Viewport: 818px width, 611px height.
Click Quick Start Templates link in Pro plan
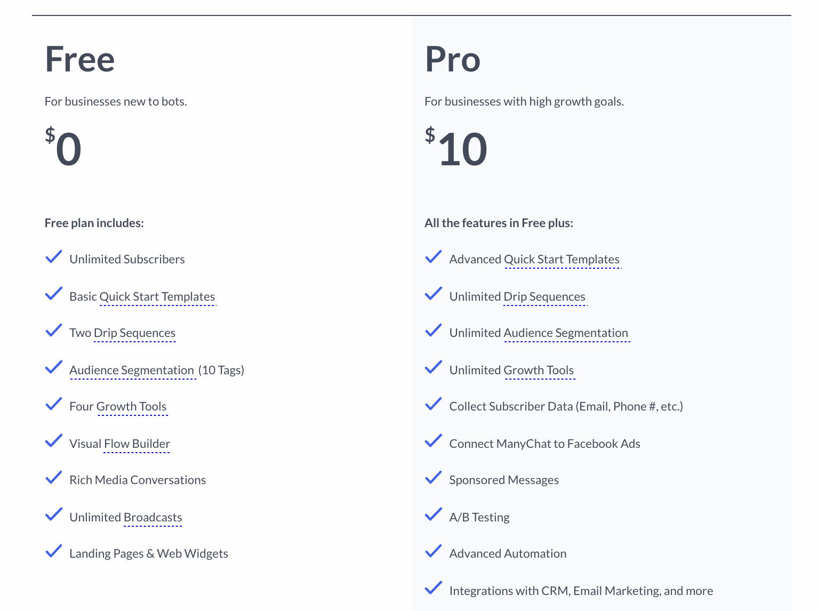pyautogui.click(x=562, y=260)
